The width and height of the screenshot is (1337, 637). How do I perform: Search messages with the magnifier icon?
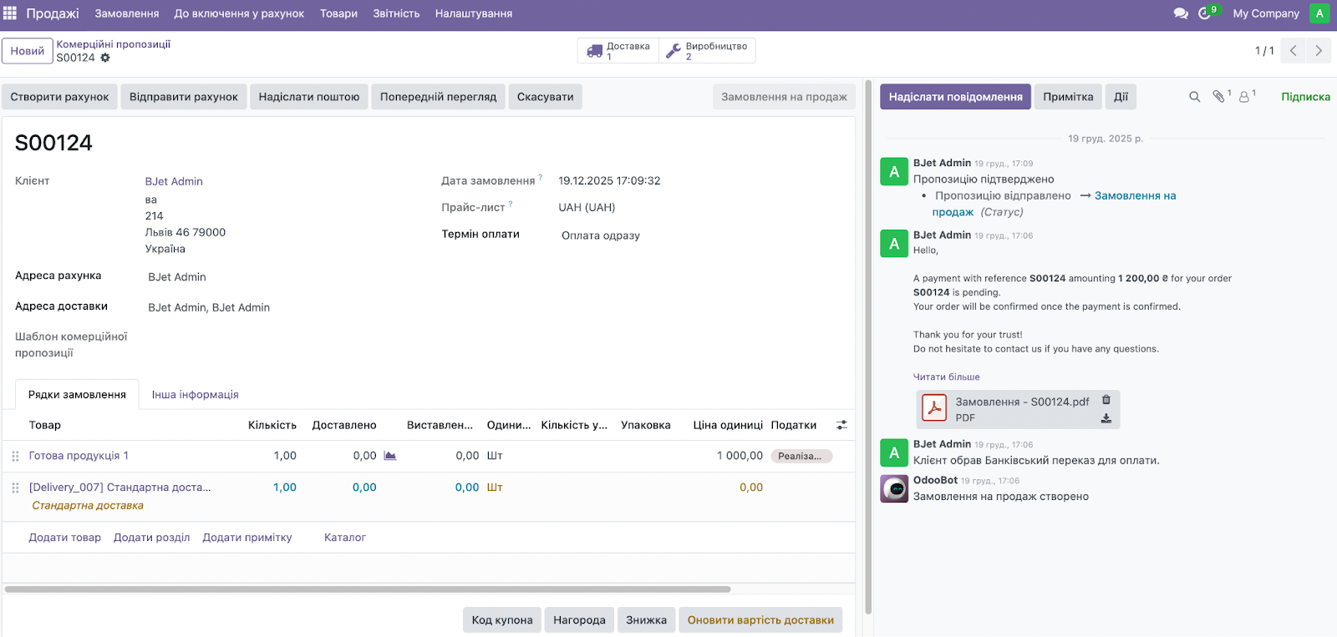1195,97
